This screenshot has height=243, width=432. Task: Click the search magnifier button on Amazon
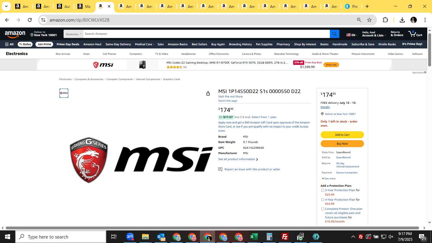[x=334, y=34]
